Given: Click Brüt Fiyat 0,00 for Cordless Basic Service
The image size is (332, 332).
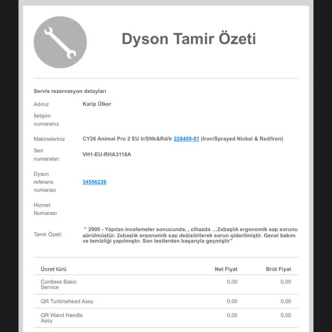Looking at the screenshot, I should point(286,282).
